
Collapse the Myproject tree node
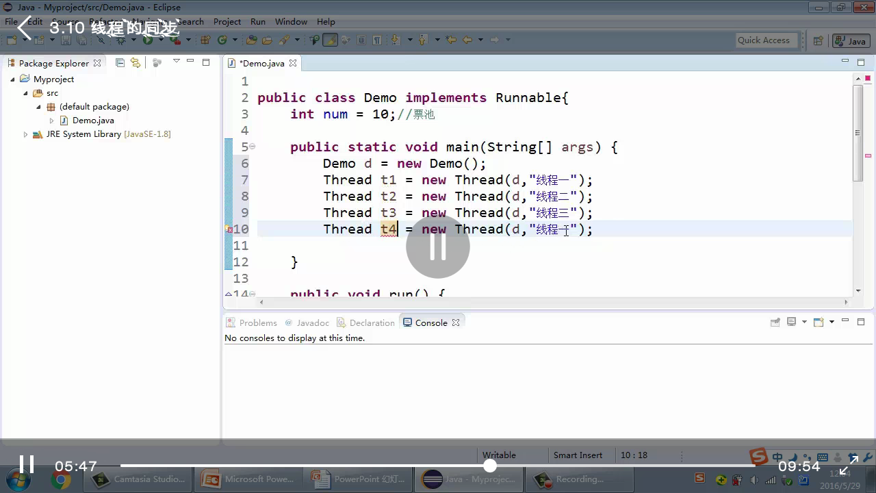[x=12, y=79]
